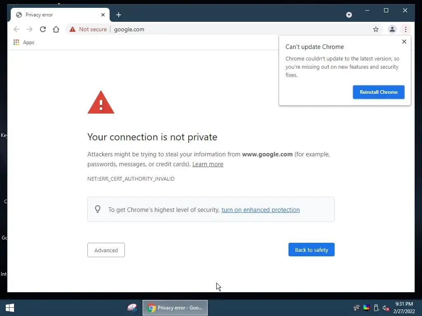The image size is (422, 316).
Task: Click the lightbulb tip icon
Action: pos(98,209)
